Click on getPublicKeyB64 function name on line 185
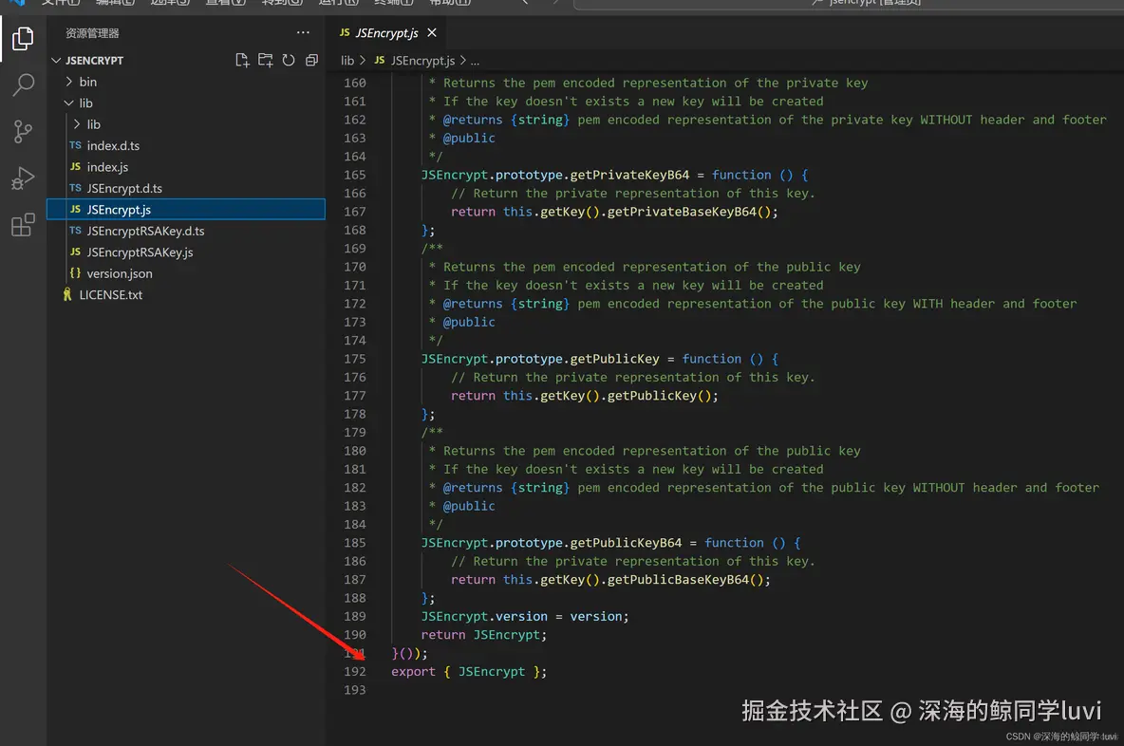 click(x=626, y=543)
